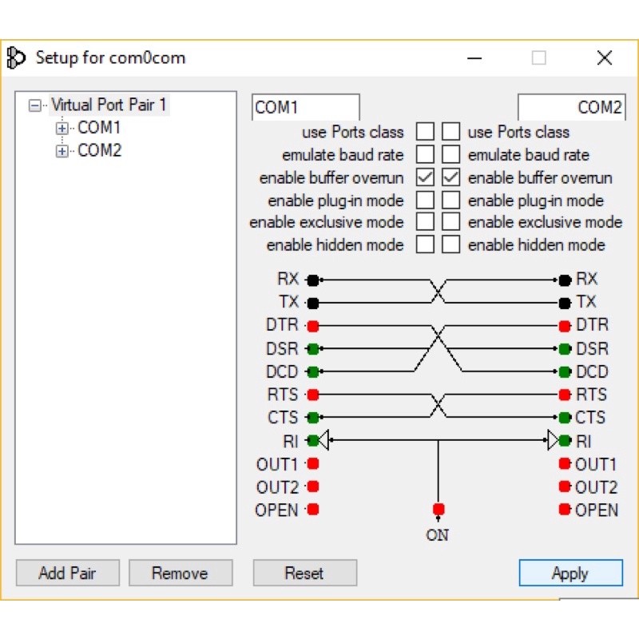This screenshot has height=639, width=639.
Task: Reset the port pair settings
Action: coord(305,573)
